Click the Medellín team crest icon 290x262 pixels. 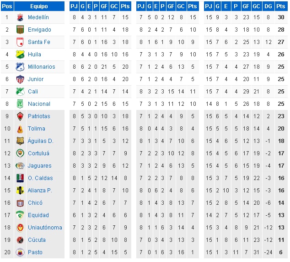(x=20, y=17)
